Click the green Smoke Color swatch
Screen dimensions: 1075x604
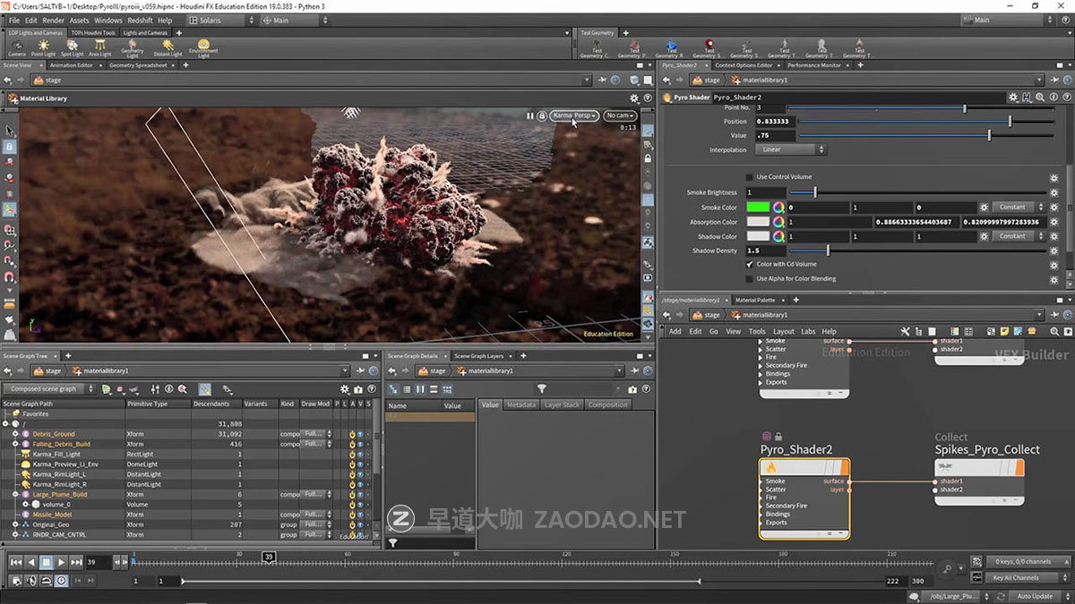(758, 207)
